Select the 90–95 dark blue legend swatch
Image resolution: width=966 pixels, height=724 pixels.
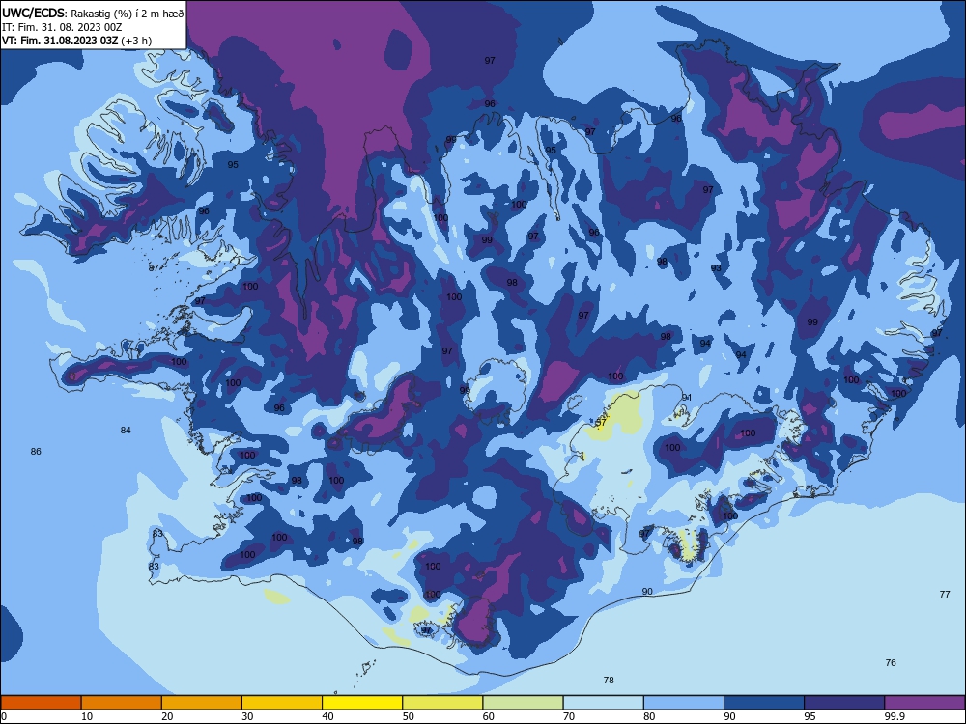point(764,703)
